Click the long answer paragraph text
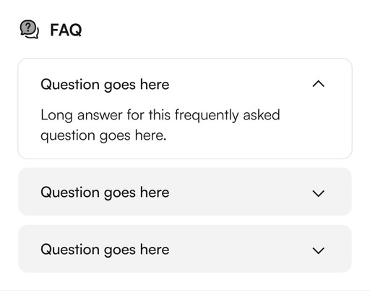This screenshot has width=370, height=291. pyautogui.click(x=160, y=125)
